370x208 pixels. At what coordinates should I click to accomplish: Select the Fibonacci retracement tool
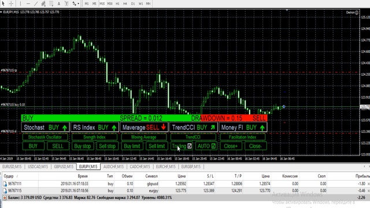click(51, 3)
